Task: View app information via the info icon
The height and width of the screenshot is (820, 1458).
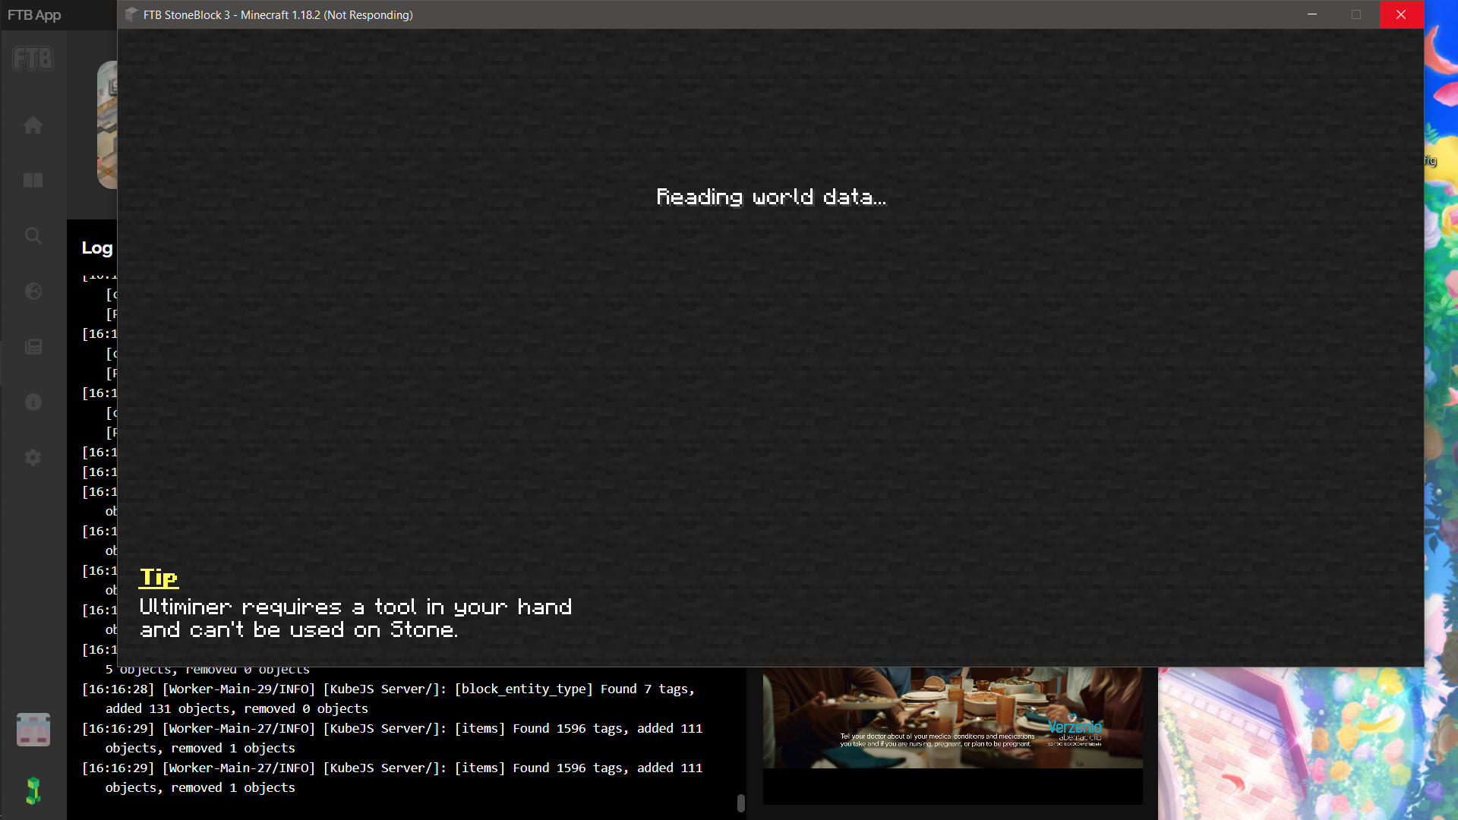Action: click(33, 402)
